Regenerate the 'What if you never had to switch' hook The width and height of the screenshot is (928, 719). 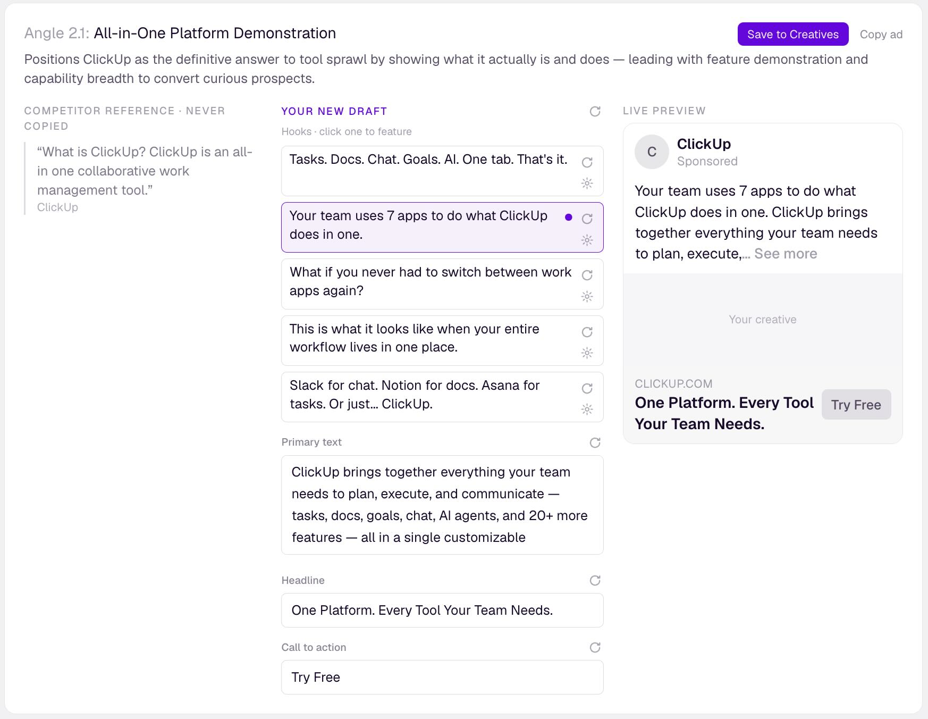pyautogui.click(x=587, y=275)
